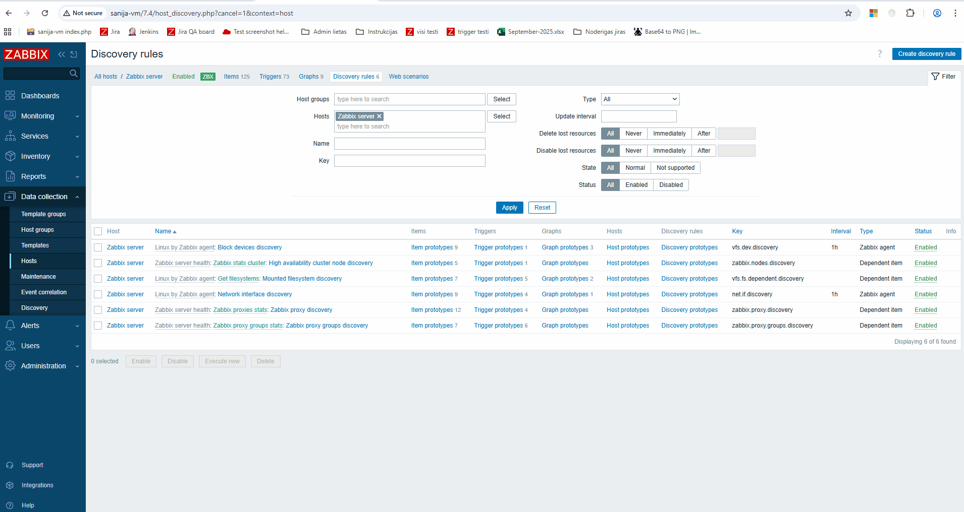Open Help from the sidebar
This screenshot has width=964, height=512.
pos(28,505)
